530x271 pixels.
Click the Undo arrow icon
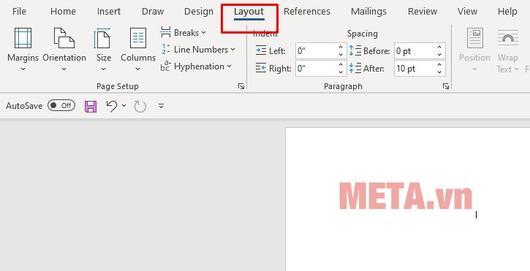point(112,106)
